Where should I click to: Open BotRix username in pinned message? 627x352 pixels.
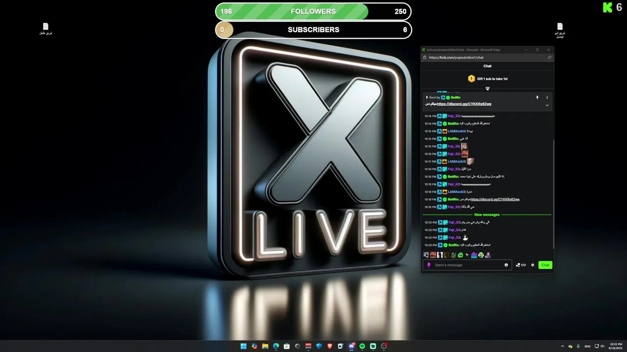pyautogui.click(x=456, y=97)
